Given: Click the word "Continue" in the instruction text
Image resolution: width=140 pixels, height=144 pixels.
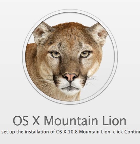Looking at the screenshot, I should [x=132, y=132].
